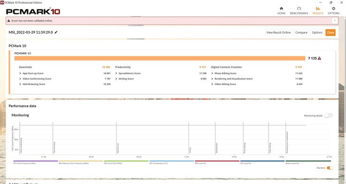Disable the Markers toggle

click(330, 168)
